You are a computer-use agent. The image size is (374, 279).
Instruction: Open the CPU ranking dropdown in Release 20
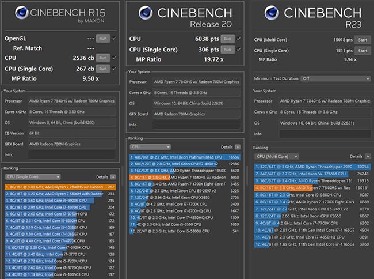(151, 146)
